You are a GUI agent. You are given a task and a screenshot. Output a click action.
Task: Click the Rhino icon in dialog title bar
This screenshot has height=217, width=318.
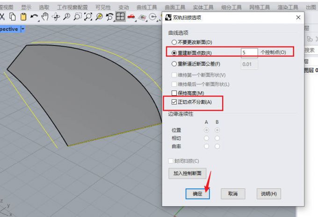tap(168, 17)
